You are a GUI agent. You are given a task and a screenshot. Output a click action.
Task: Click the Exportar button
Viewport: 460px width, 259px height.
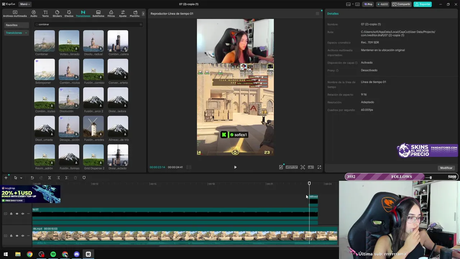tap(423, 4)
